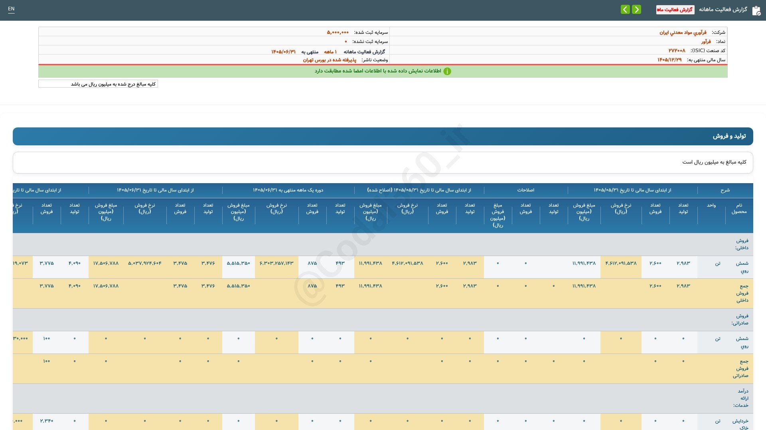Click value ۱۰۰ in export شمش روي row
The image size is (766, 430).
pos(47,338)
